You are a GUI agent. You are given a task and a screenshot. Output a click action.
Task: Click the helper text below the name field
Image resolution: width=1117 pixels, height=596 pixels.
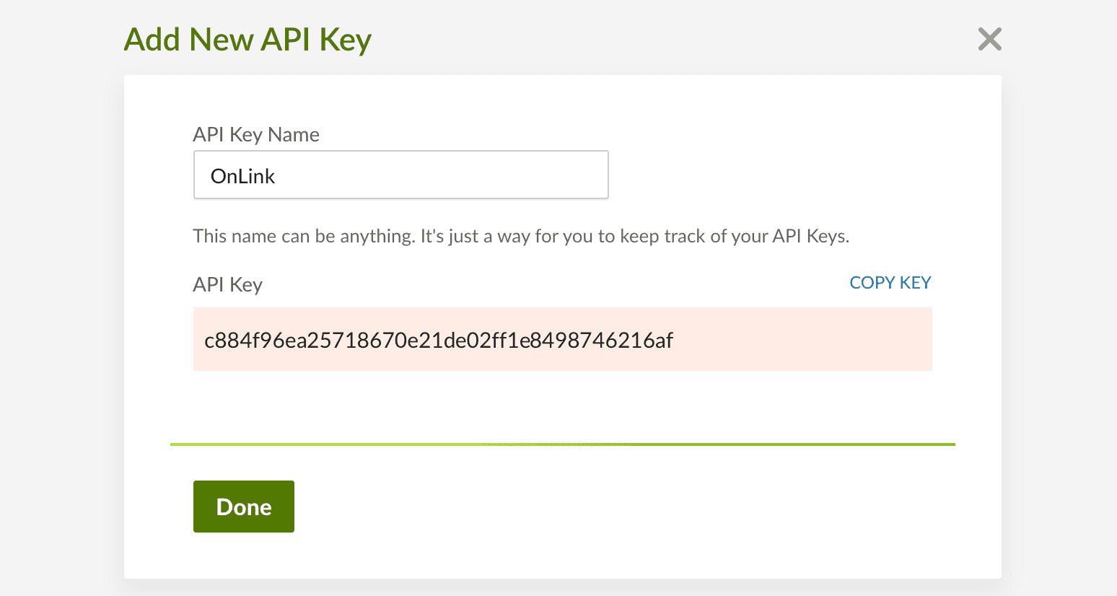(521, 235)
